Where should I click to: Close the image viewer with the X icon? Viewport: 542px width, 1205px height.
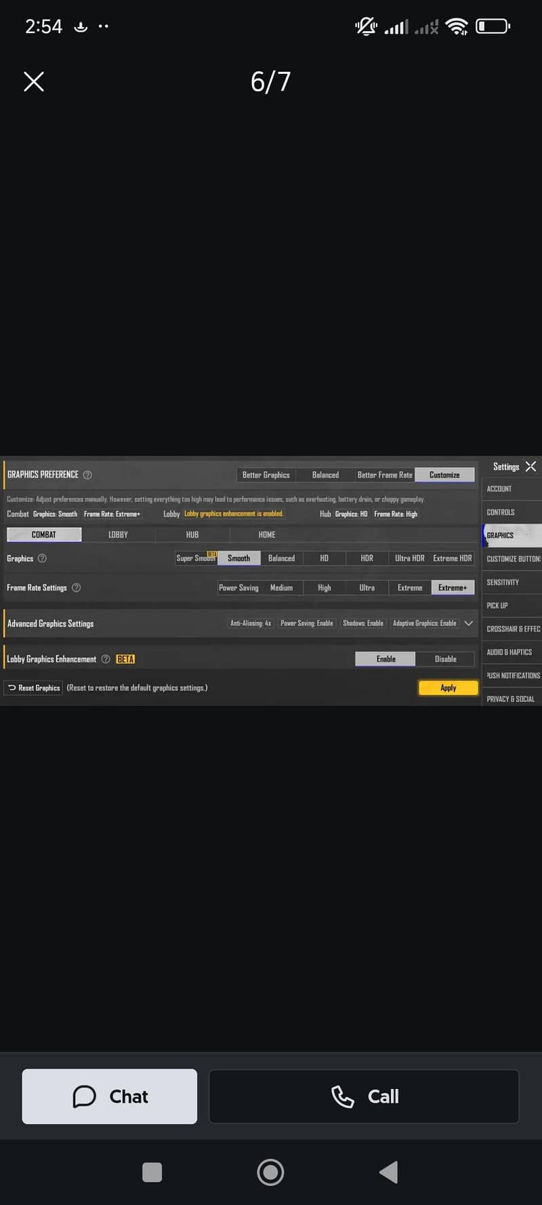[34, 82]
